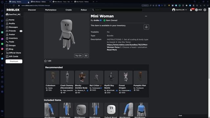
Task: Open Inventory in the sidebar
Action: [x=12, y=38]
